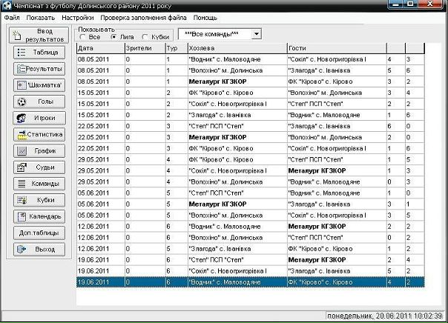Select the Лига radio button
448x323 pixels.
[x=113, y=36]
